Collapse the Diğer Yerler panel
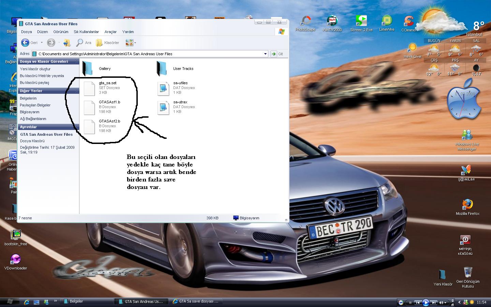 tap(77, 91)
